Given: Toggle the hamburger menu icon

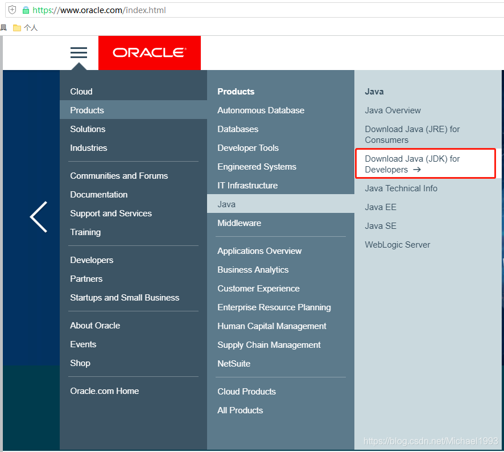Looking at the screenshot, I should tap(79, 52).
